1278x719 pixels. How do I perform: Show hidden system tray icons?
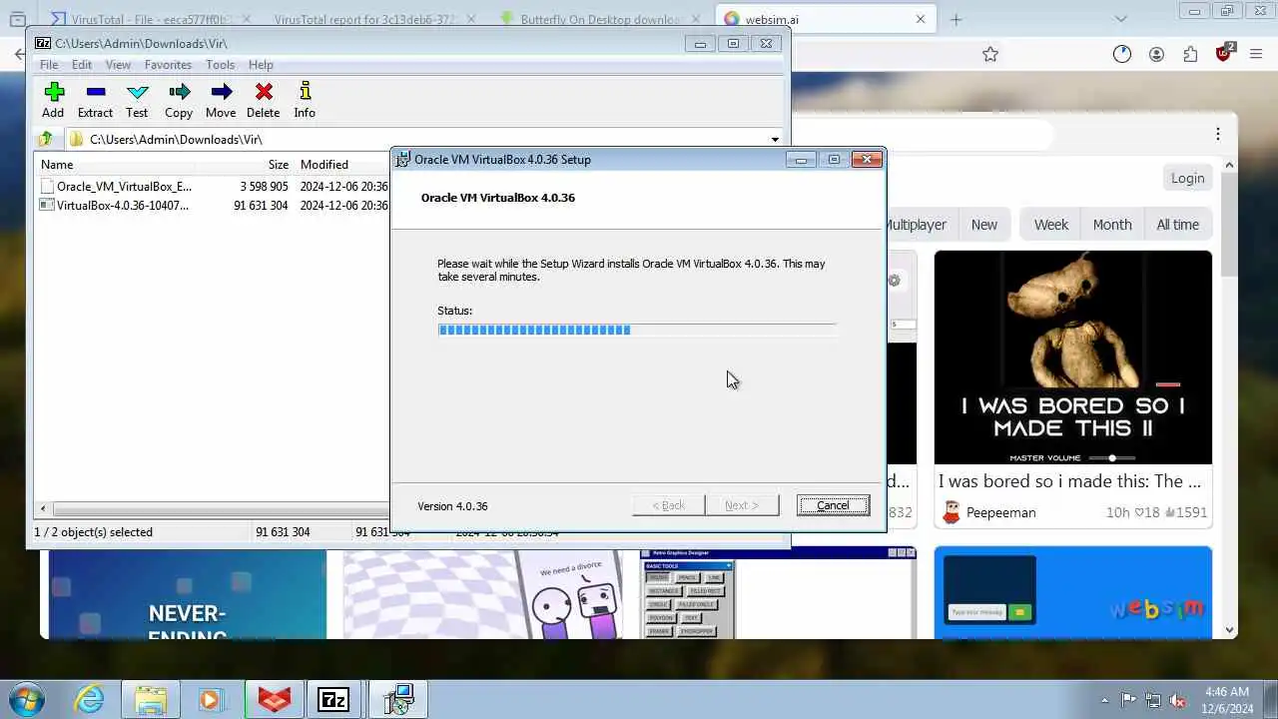pyautogui.click(x=1104, y=701)
